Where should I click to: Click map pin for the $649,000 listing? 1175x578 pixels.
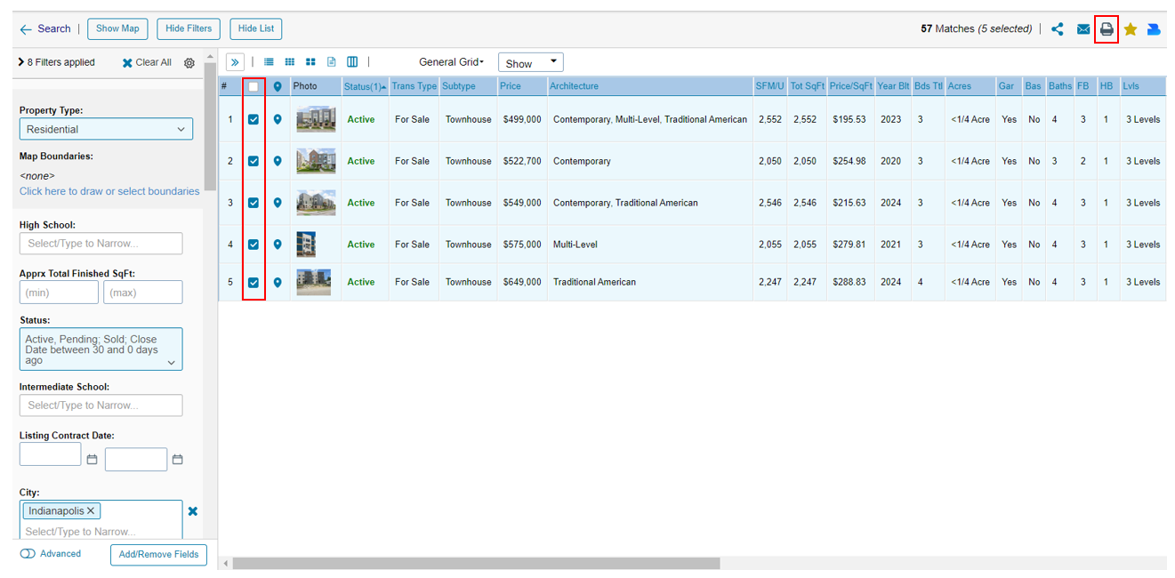tap(278, 282)
